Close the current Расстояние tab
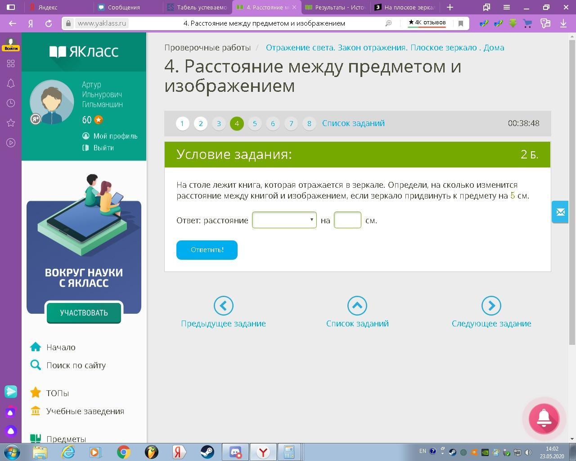 (x=294, y=7)
